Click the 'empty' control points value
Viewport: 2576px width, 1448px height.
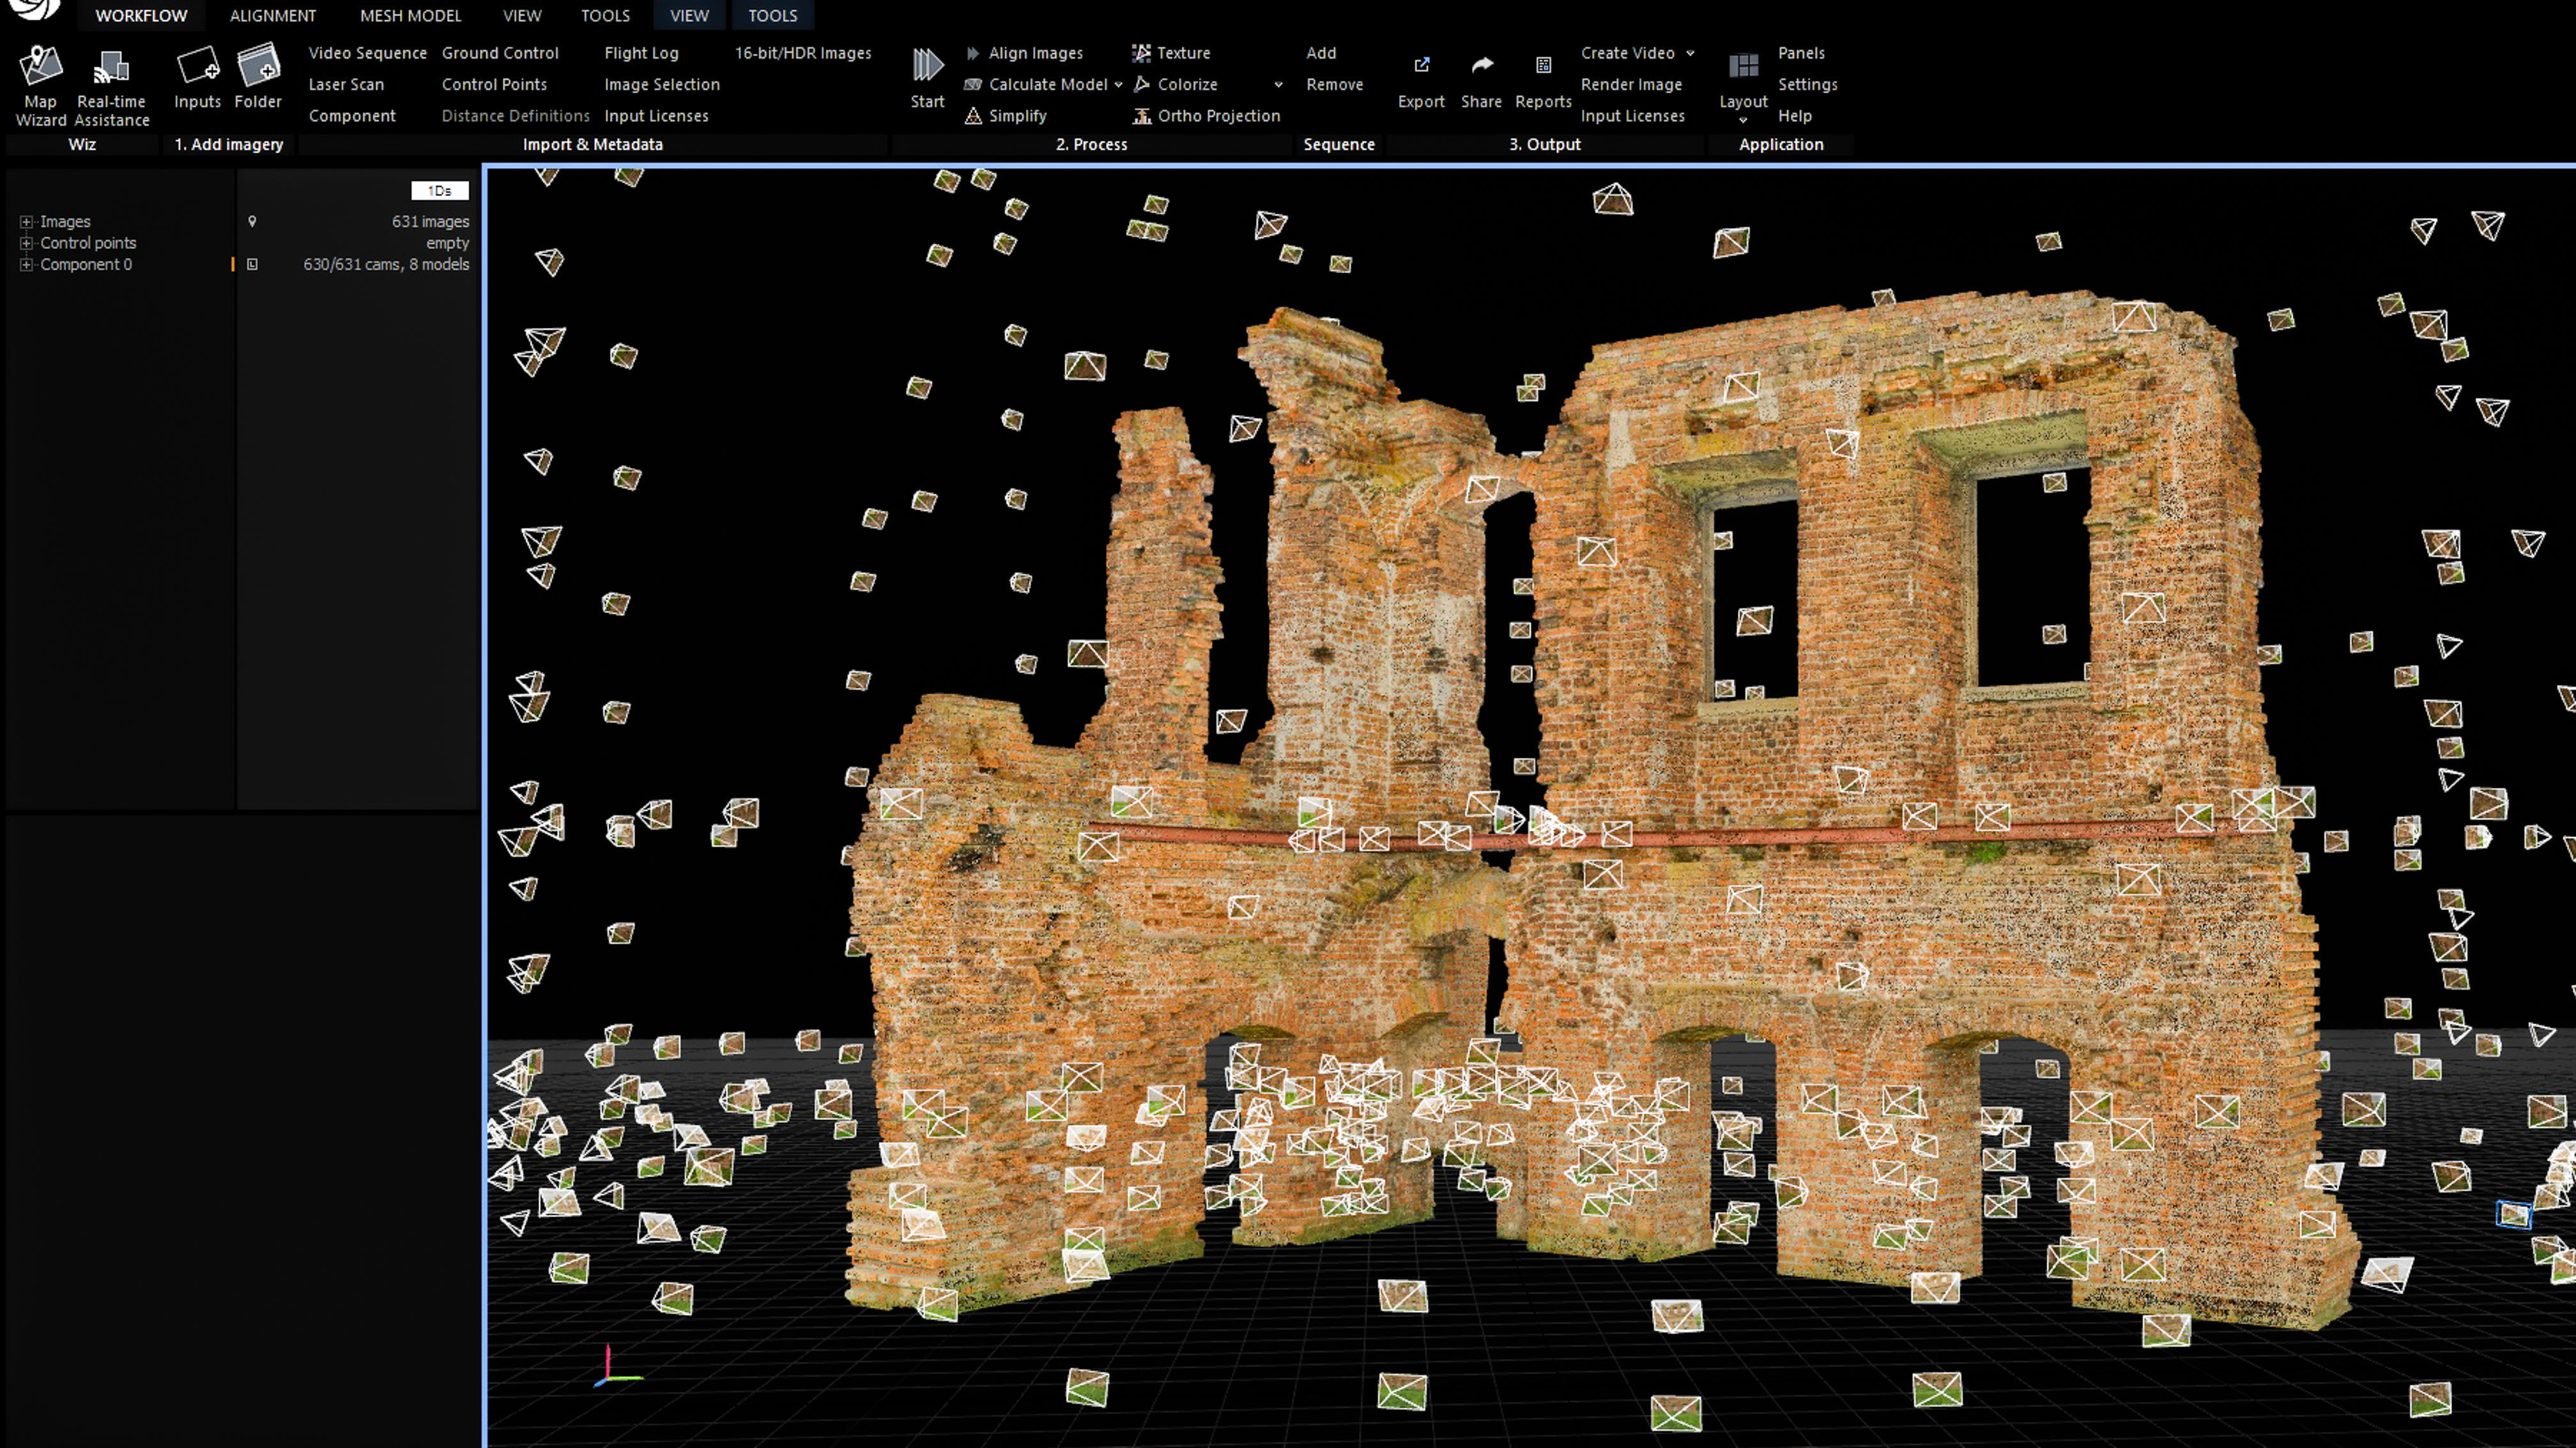(447, 243)
